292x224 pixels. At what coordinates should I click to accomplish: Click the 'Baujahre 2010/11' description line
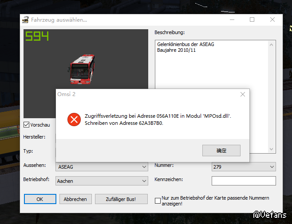point(176,50)
